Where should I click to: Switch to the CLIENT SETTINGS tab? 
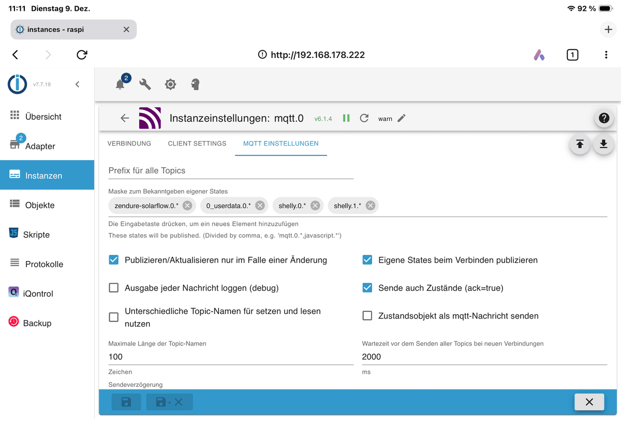pyautogui.click(x=197, y=143)
